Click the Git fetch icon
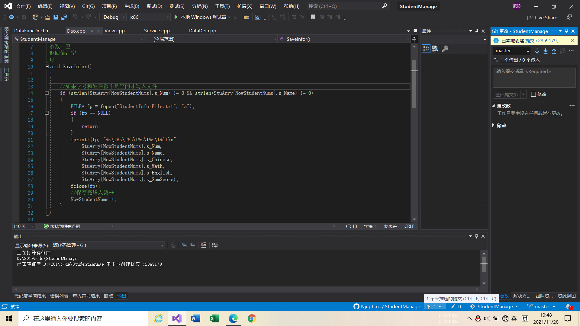 tap(537, 51)
